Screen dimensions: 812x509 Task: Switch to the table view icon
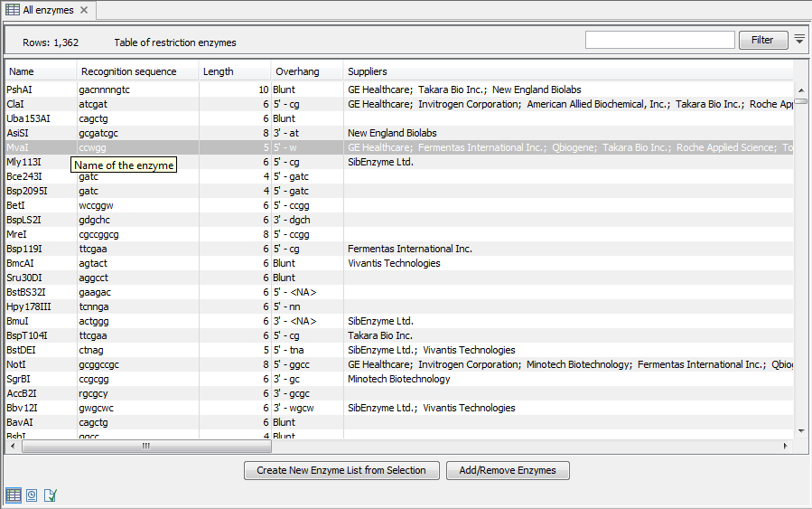14,495
